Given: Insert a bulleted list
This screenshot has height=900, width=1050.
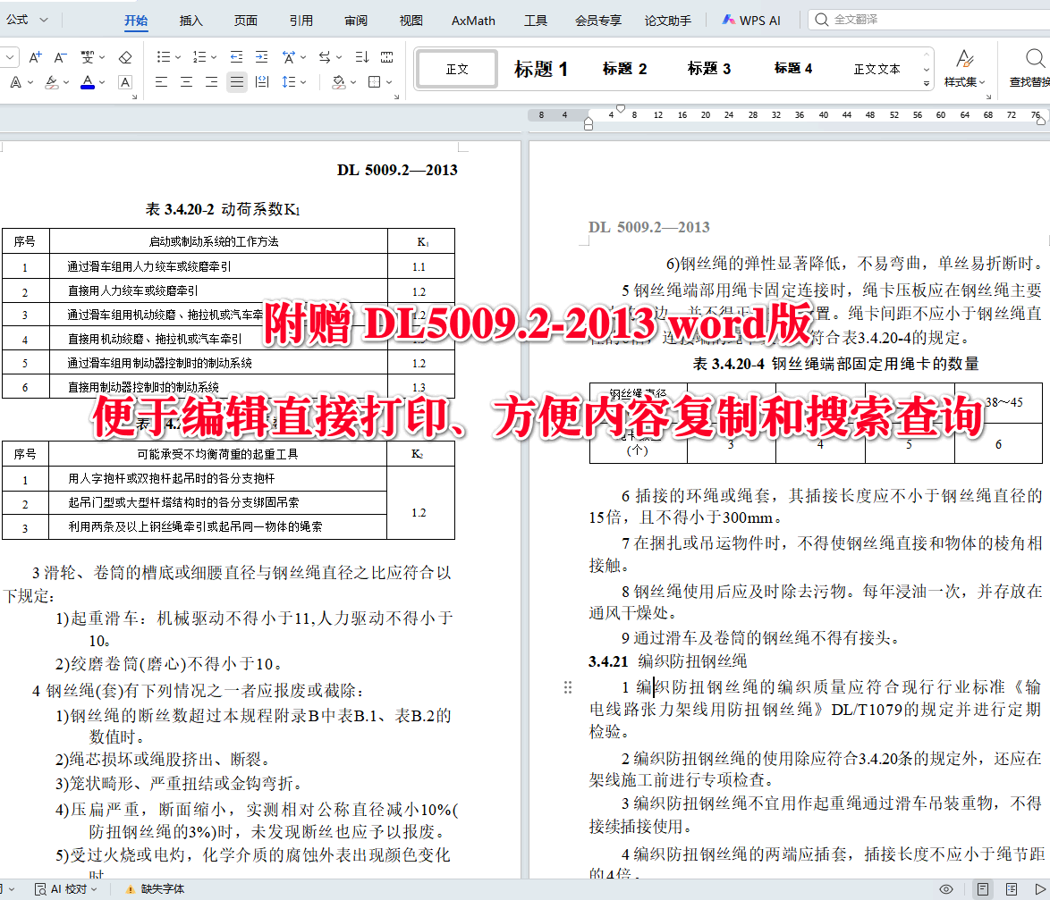Looking at the screenshot, I should click(164, 57).
